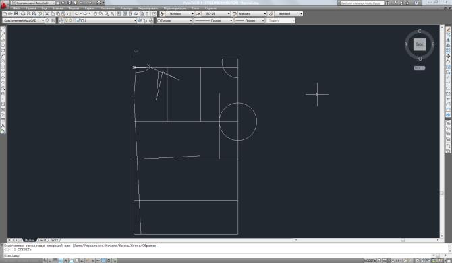Toggle Polar tracking in the status bar
This screenshot has width=452, height=263.
click(x=66, y=260)
